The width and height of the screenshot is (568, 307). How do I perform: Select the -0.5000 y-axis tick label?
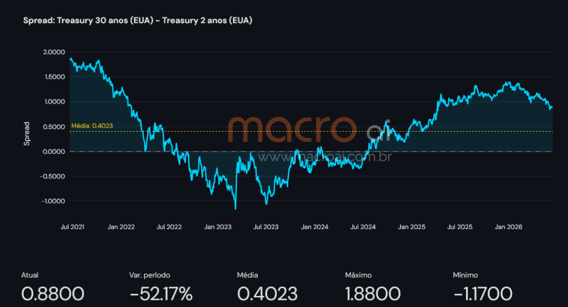53,176
